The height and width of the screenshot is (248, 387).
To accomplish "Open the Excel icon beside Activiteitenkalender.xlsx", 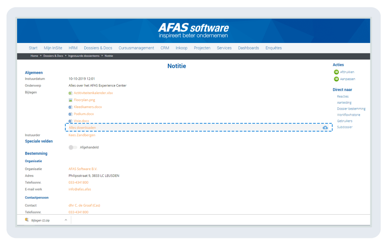I will 70,93.
